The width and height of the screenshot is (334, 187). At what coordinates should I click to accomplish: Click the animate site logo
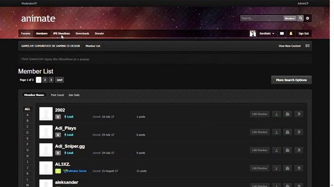pos(38,19)
